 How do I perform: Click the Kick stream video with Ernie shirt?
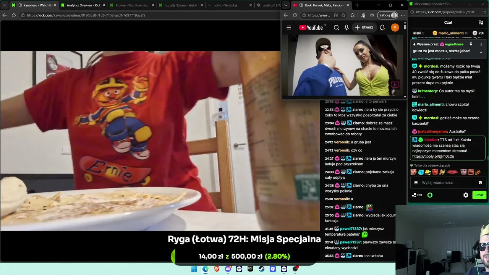pyautogui.click(x=160, y=141)
